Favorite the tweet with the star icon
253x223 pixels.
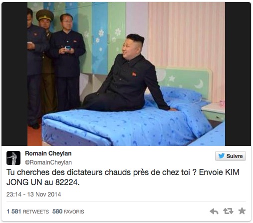(x=242, y=211)
